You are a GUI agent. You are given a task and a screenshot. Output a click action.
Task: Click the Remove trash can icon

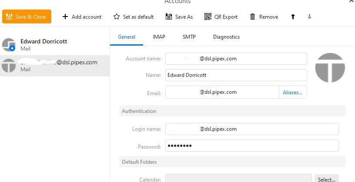(x=252, y=17)
